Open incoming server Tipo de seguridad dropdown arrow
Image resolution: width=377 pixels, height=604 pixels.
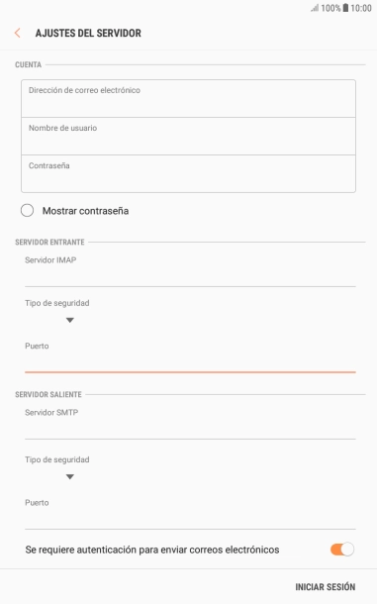(x=69, y=320)
